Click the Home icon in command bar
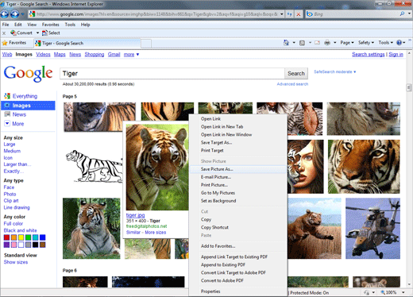 (286, 43)
